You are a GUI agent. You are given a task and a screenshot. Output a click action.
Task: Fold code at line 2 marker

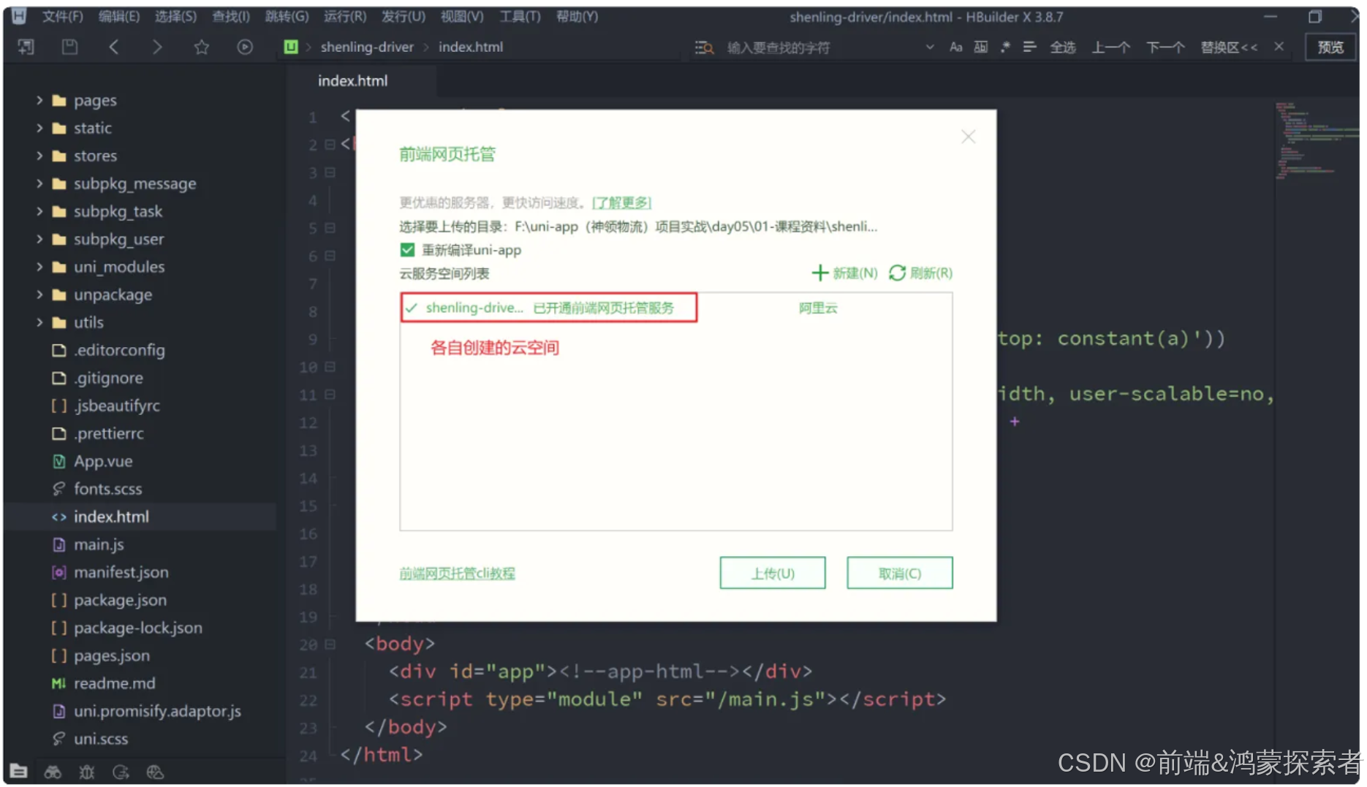click(x=330, y=145)
